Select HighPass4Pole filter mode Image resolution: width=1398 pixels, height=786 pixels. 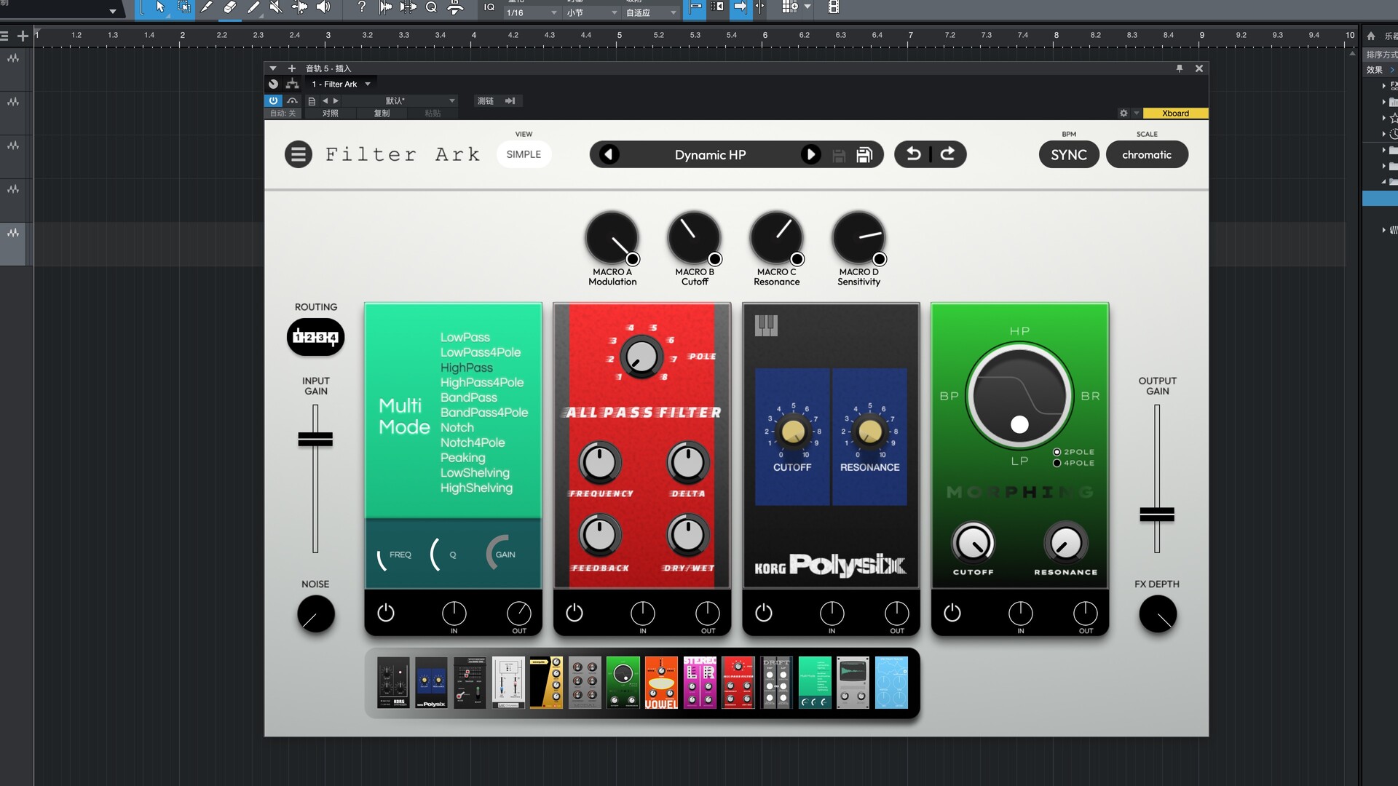(481, 382)
